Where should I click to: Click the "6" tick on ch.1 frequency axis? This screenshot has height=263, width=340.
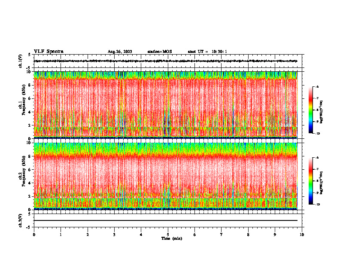tap(30, 98)
